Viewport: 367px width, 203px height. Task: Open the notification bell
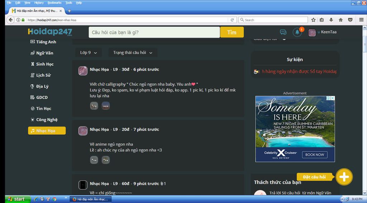coord(297,32)
